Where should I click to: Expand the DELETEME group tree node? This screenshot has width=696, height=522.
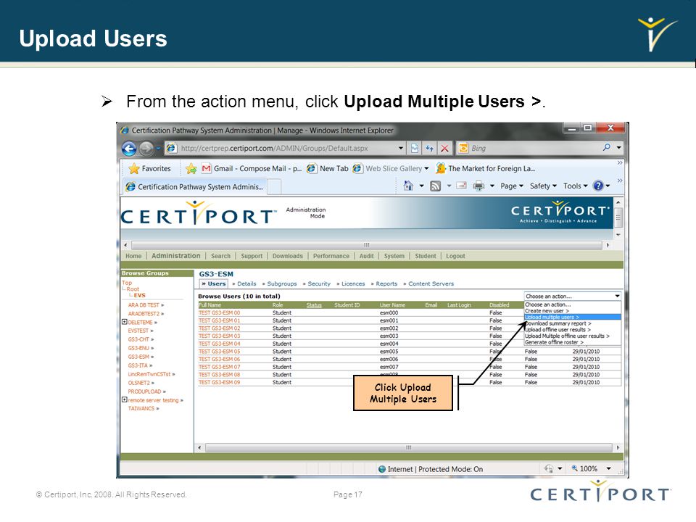[124, 322]
